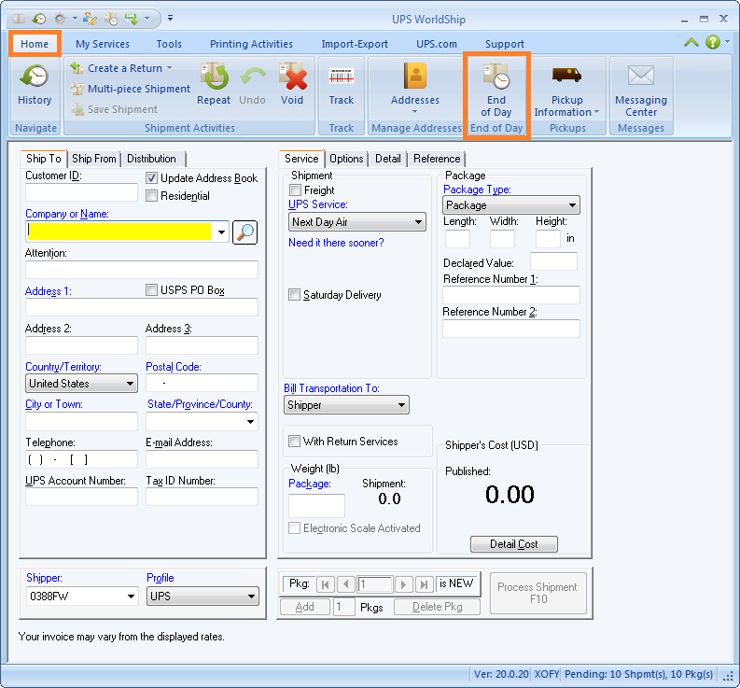Click the Reference Number 1 field
The image size is (740, 688).
click(511, 295)
